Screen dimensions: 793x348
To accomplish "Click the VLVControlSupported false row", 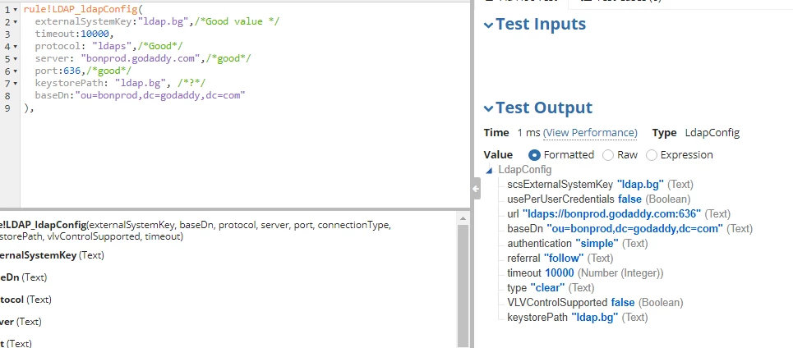I will coord(595,303).
